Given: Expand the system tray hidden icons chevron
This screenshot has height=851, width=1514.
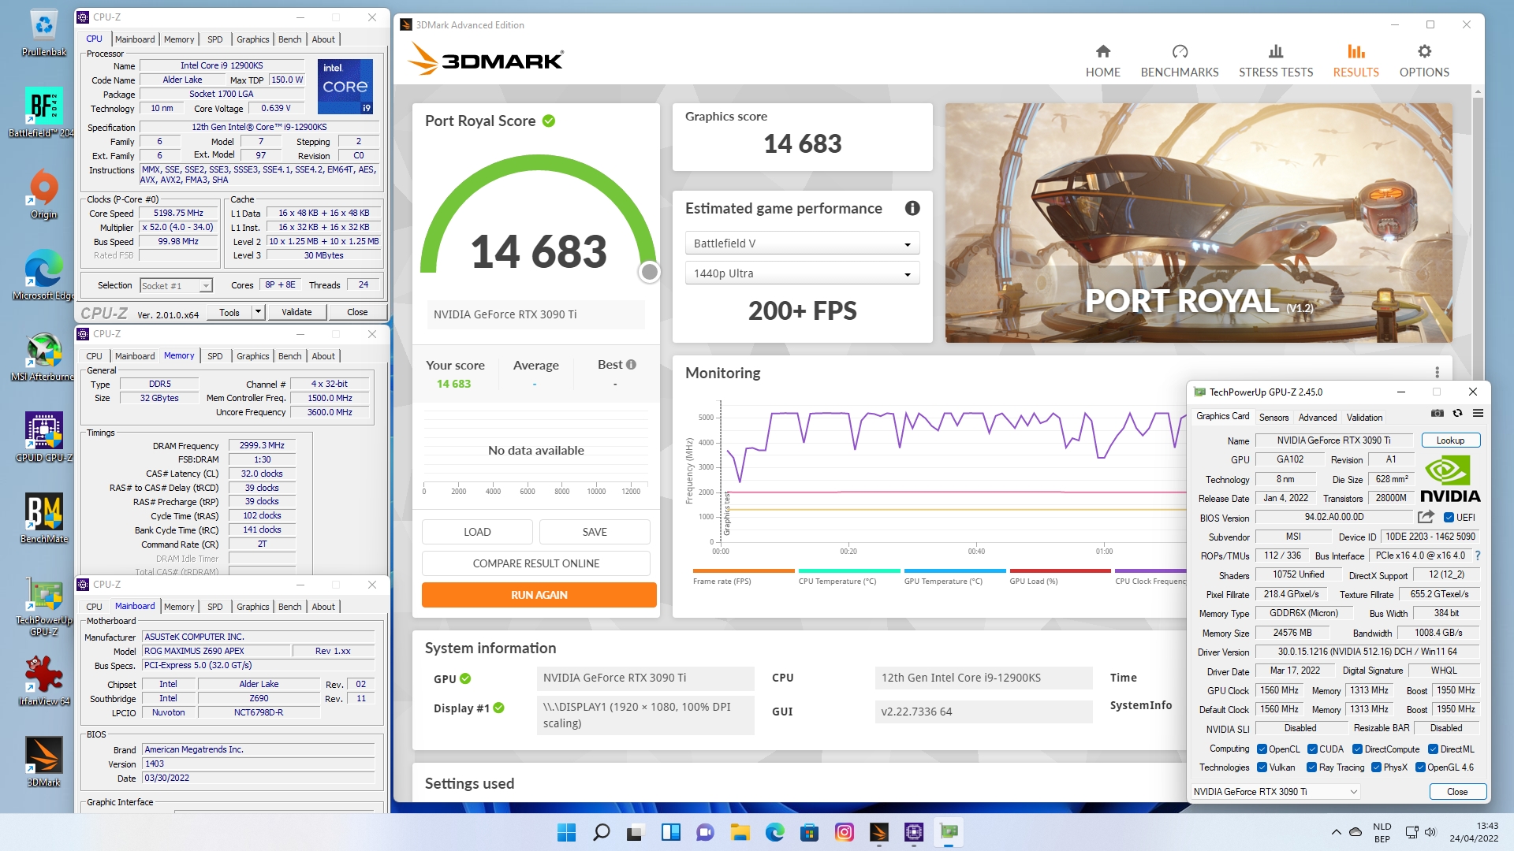Looking at the screenshot, I should pyautogui.click(x=1336, y=832).
